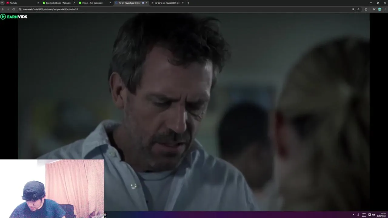Viewport: 388px width, 218px height.
Task: Click the audio indicator on Dr. House tab
Action: pyautogui.click(x=143, y=3)
